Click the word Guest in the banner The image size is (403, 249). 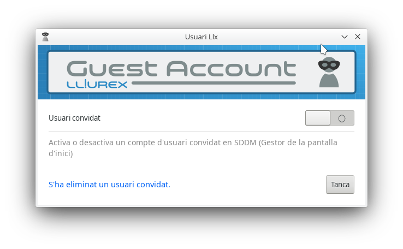[112, 69]
